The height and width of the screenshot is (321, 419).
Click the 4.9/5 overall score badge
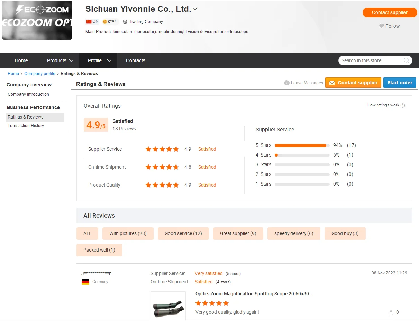tap(96, 125)
